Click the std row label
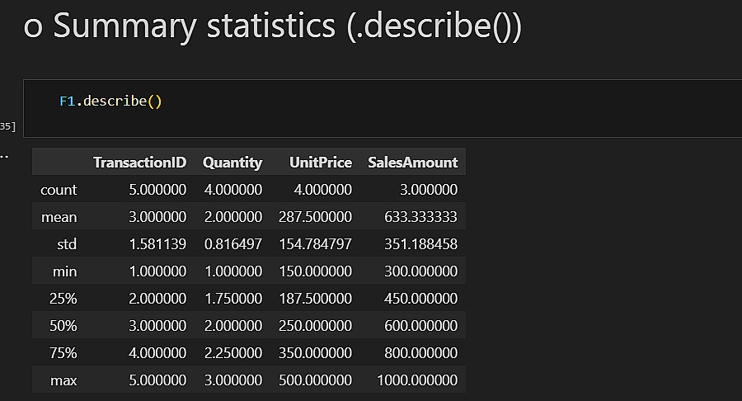 tap(66, 244)
